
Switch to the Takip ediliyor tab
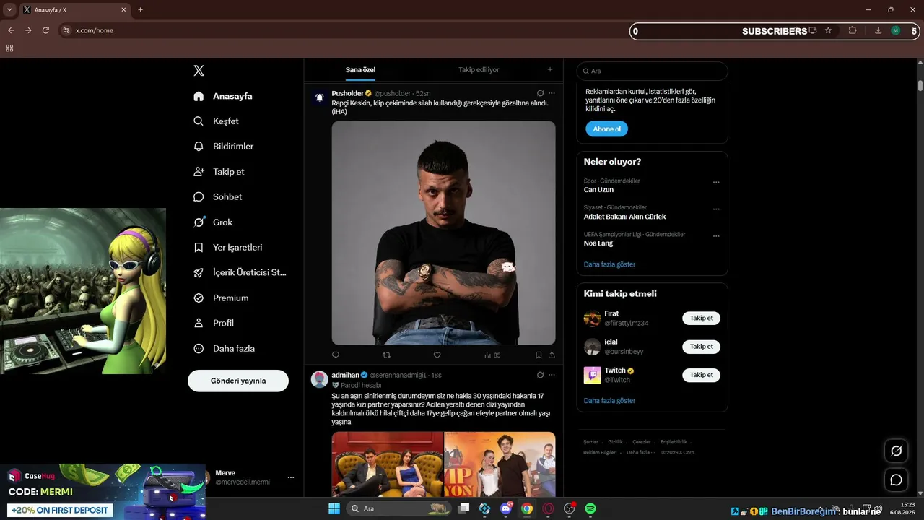click(x=479, y=70)
